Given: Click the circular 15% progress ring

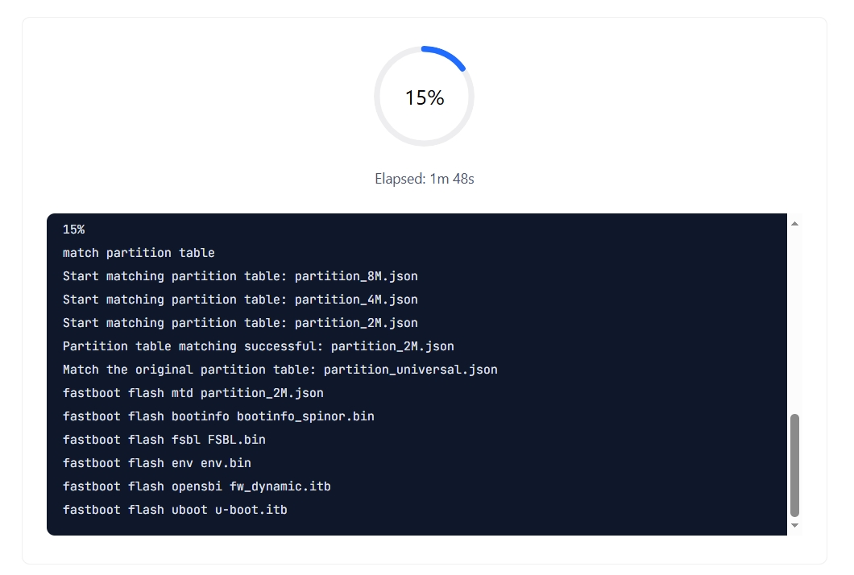Looking at the screenshot, I should [x=424, y=97].
